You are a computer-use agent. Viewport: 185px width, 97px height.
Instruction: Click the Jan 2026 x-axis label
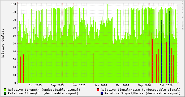click(x=101, y=85)
